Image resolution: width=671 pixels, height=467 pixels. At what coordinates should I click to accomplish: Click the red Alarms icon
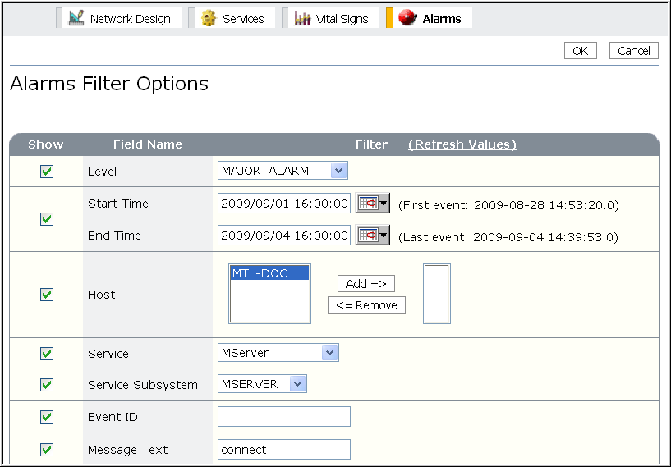tap(408, 18)
